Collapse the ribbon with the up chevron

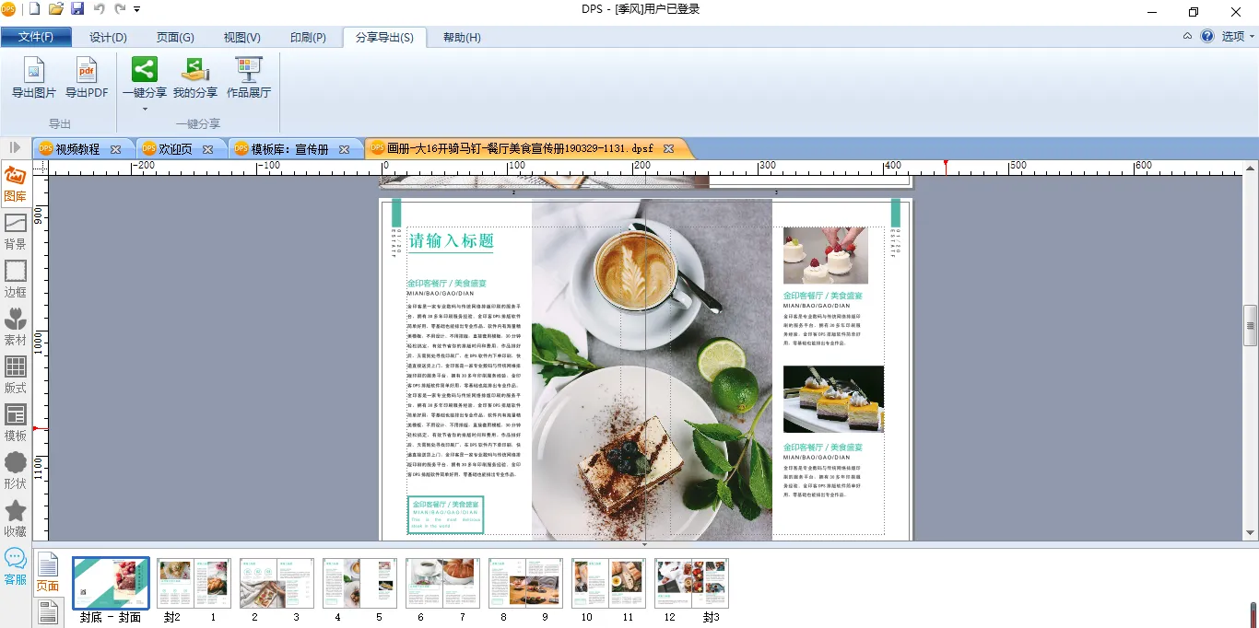pyautogui.click(x=1187, y=37)
